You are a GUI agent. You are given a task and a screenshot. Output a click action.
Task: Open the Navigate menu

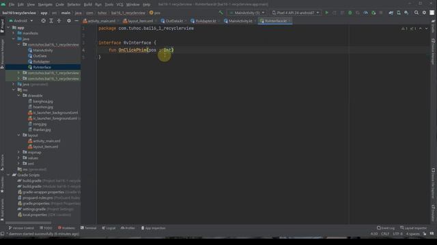(45, 5)
